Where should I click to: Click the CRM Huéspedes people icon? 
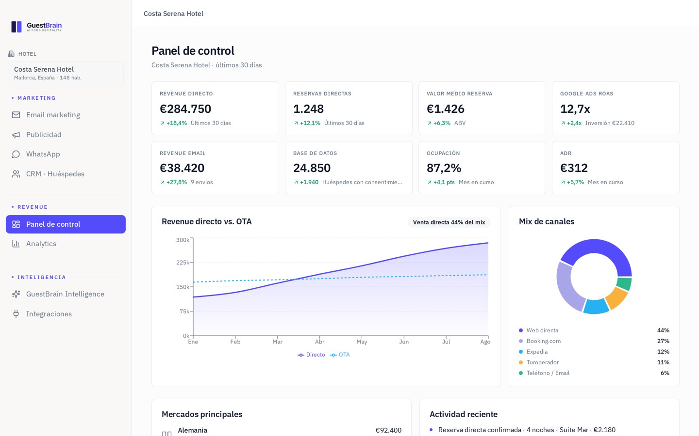click(16, 174)
